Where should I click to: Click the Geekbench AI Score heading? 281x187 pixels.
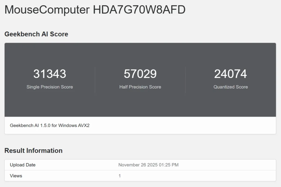coord(36,34)
